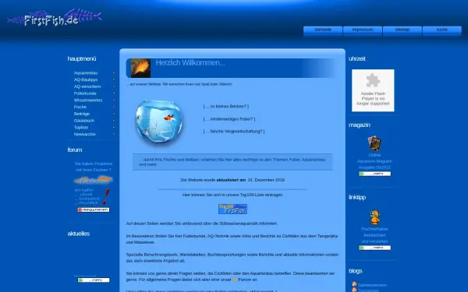Viewport: 468px width, 292px height.
Task: Click 'Top100-Liste eintragen' sentence
Action: pyautogui.click(x=232, y=195)
